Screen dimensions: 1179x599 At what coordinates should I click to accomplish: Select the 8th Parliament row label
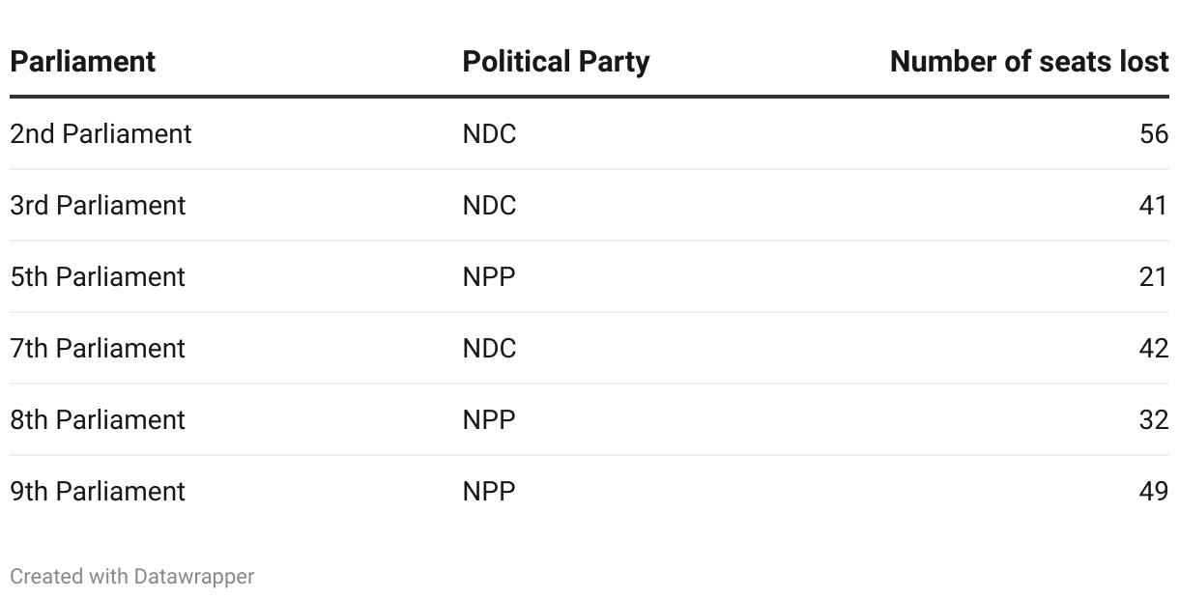click(x=98, y=419)
